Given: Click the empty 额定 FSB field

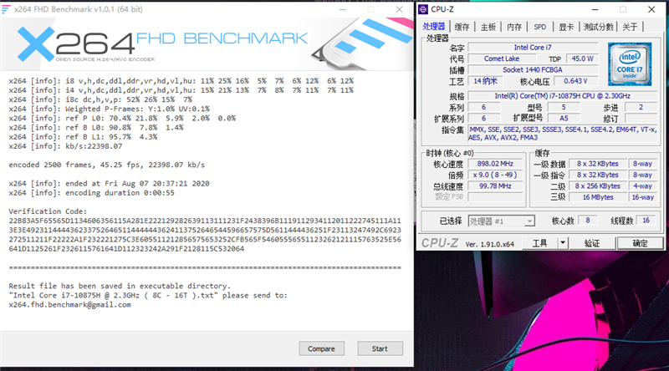Looking at the screenshot, I should coord(495,197).
